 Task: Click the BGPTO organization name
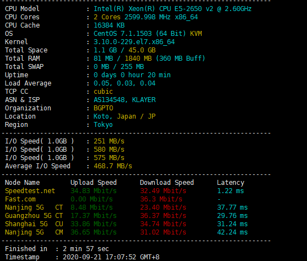(x=103, y=108)
